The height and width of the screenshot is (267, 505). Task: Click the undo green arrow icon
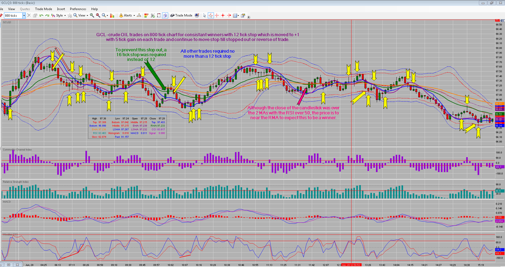[41, 15]
